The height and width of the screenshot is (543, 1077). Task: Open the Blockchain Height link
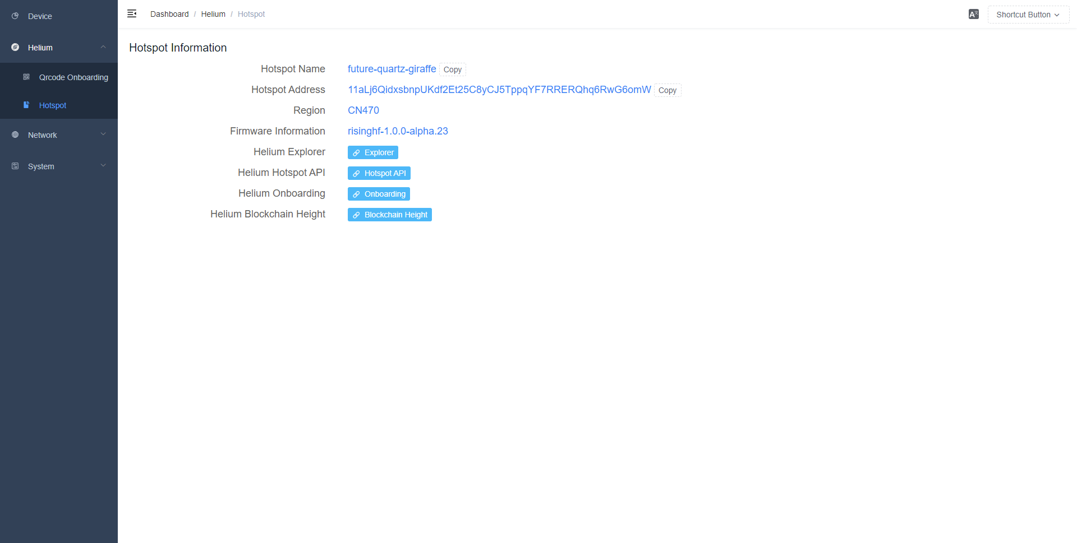coord(389,215)
